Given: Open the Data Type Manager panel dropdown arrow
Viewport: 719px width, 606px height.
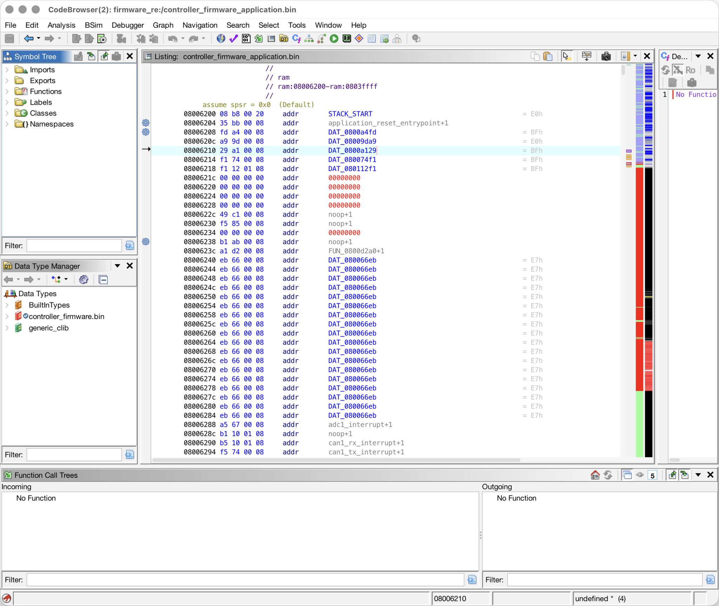Looking at the screenshot, I should (x=117, y=266).
